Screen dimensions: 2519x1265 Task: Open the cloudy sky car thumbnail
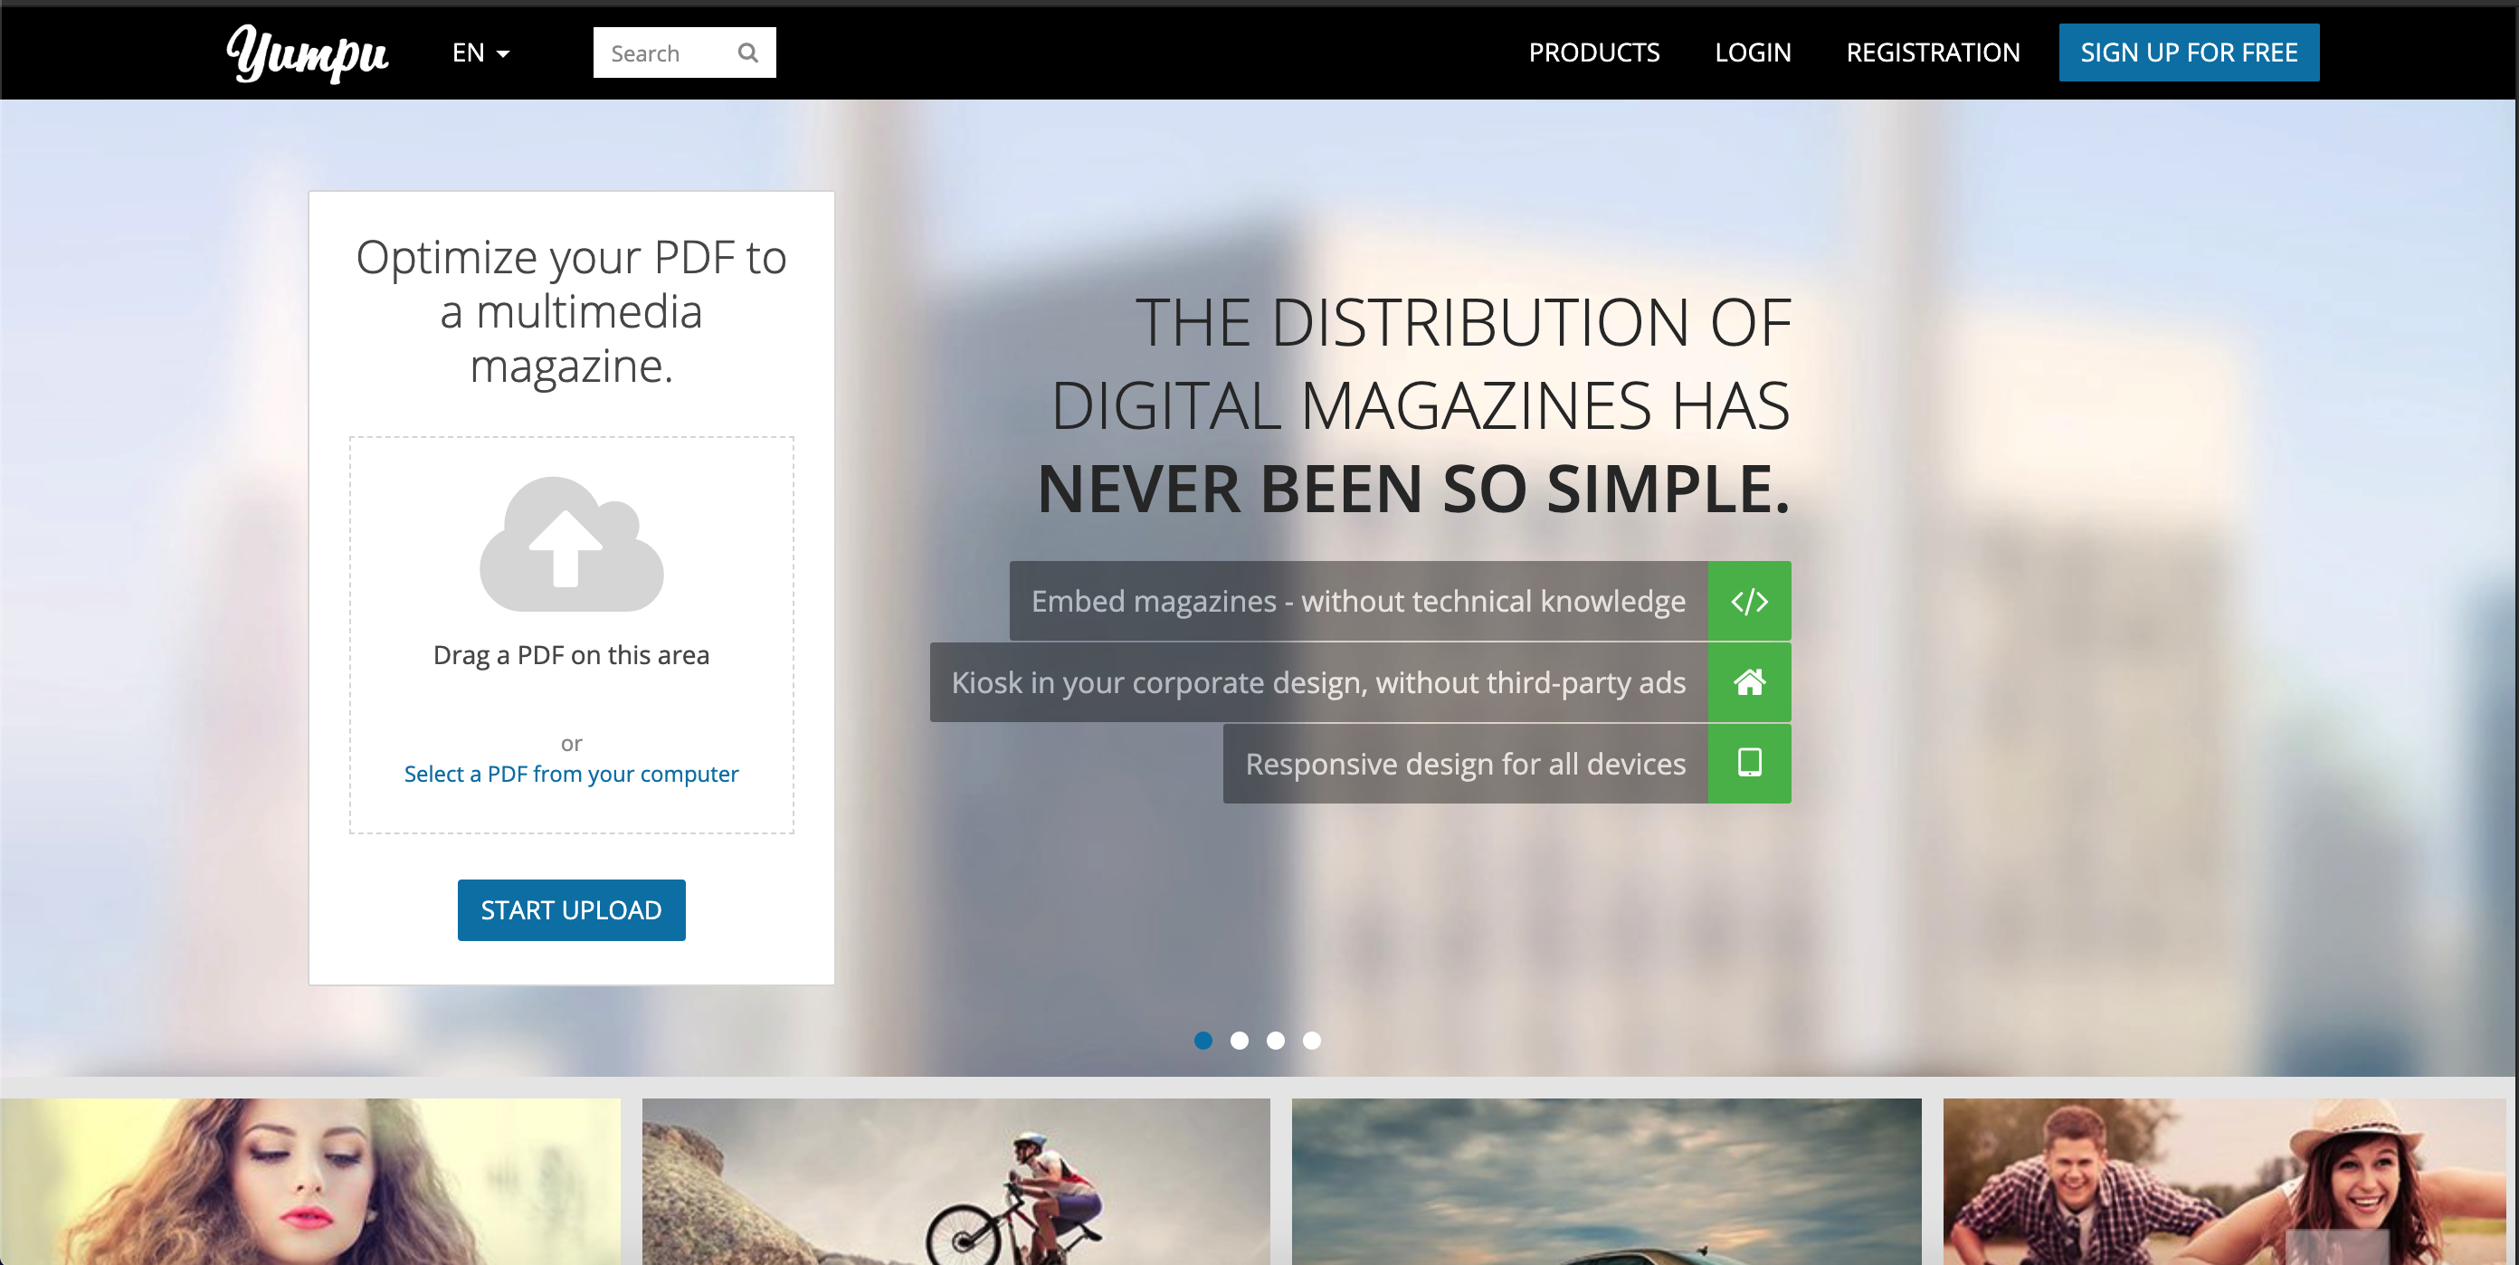[1606, 1181]
